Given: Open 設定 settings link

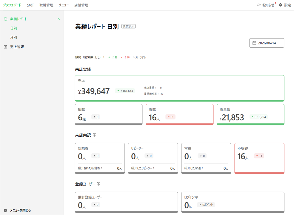Looking at the screenshot, I should [288, 5].
